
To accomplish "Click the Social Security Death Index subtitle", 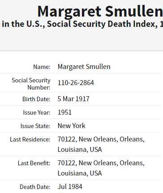I will pyautogui.click(x=82, y=24).
